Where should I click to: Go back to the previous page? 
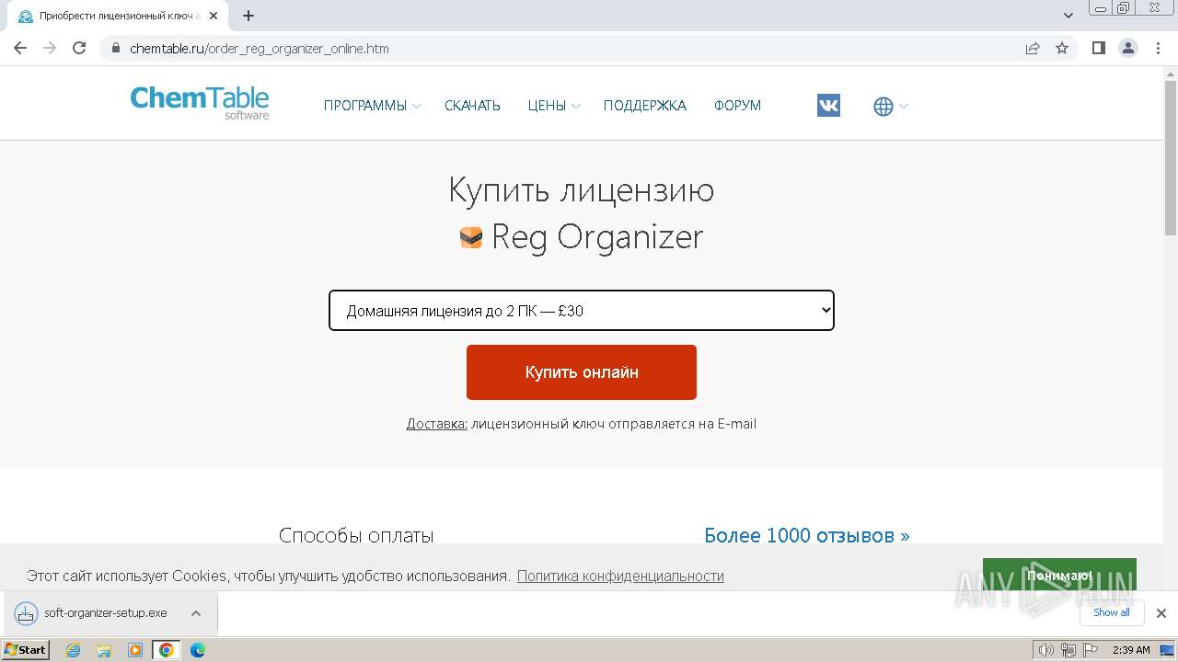(x=20, y=49)
